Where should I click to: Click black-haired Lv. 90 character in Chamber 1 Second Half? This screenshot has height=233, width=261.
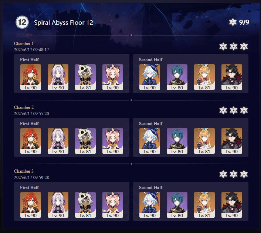[232, 77]
